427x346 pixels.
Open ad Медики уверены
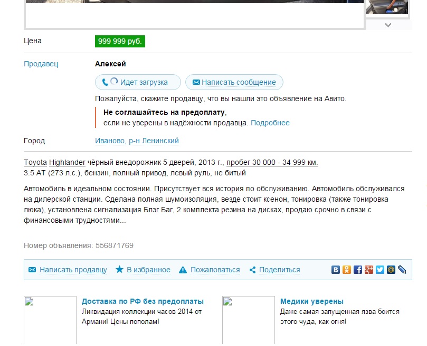tap(312, 301)
